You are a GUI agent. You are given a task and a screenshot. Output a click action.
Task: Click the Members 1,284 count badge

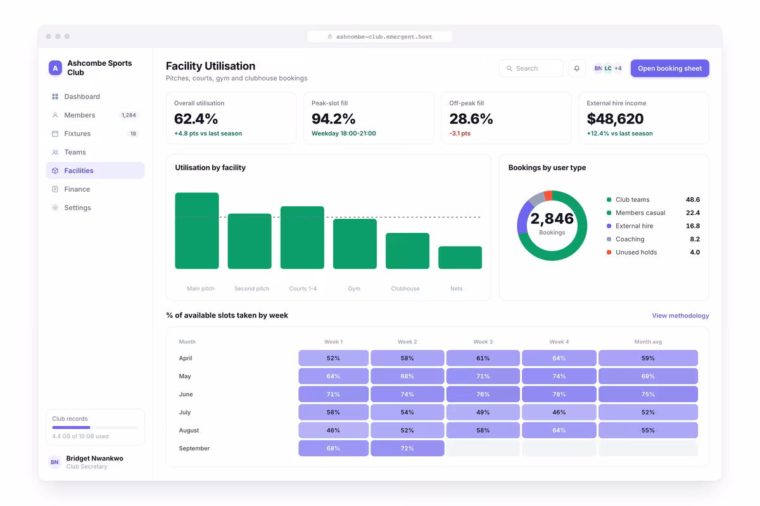point(129,115)
